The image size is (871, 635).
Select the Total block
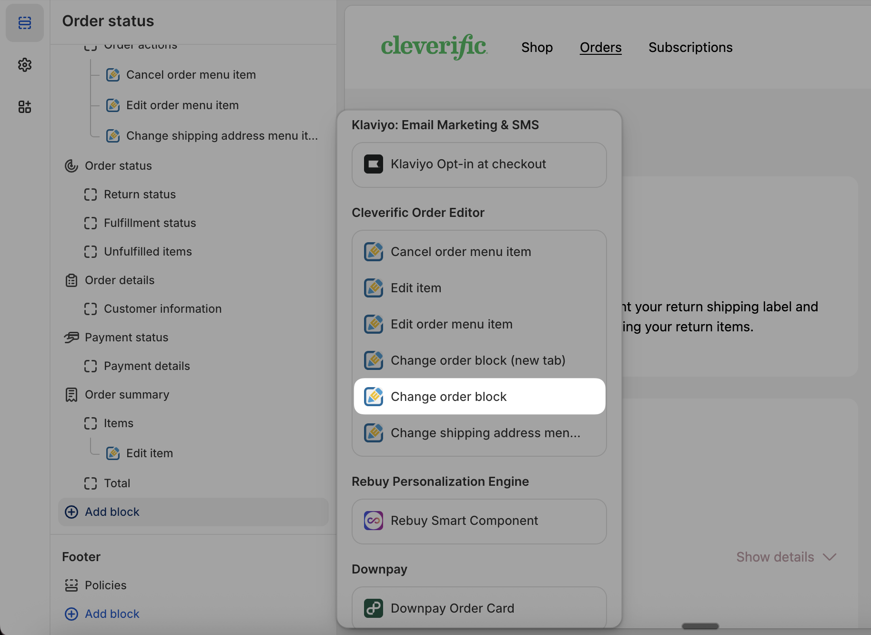(117, 483)
